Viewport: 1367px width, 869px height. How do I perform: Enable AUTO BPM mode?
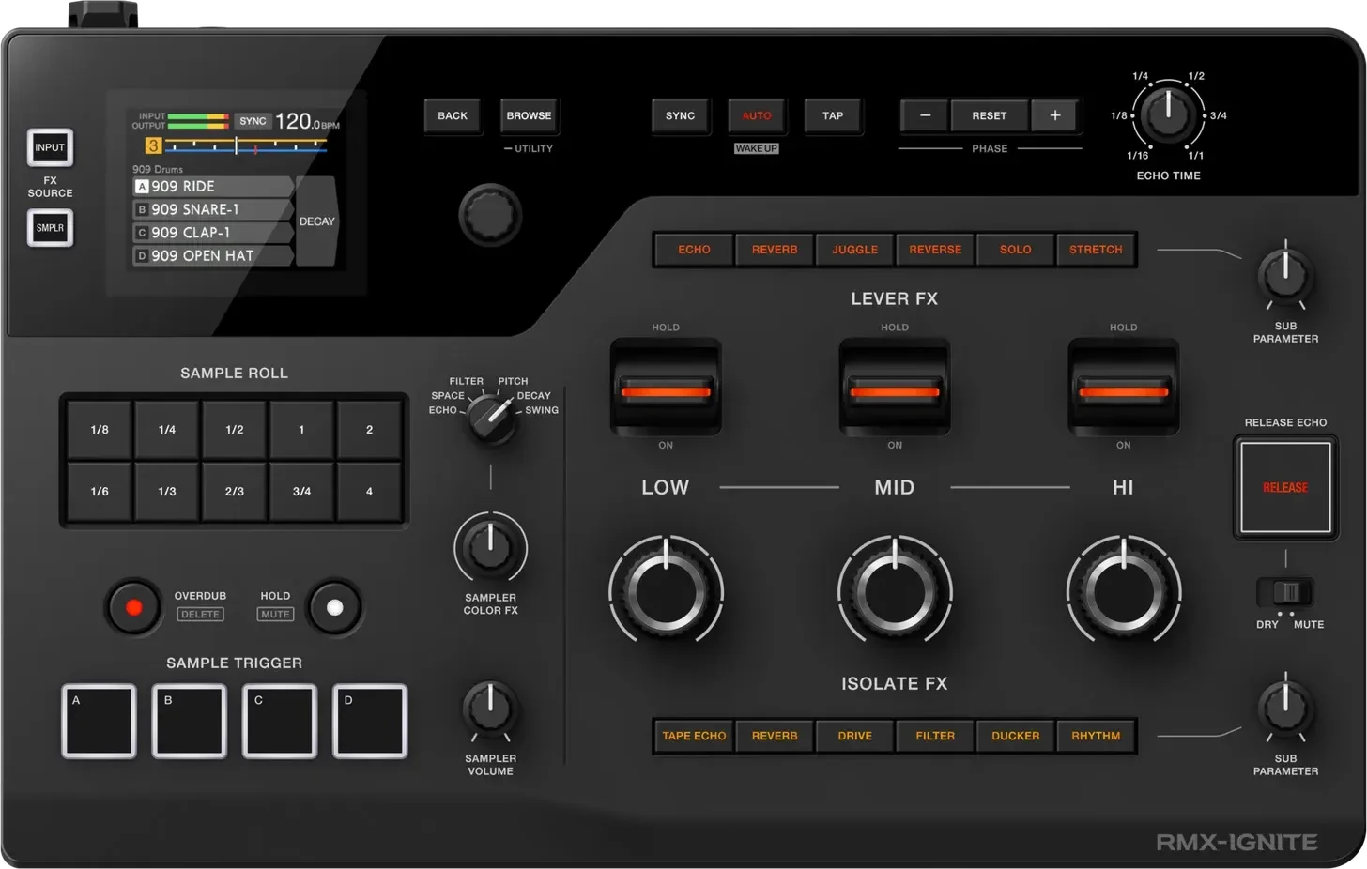(757, 116)
